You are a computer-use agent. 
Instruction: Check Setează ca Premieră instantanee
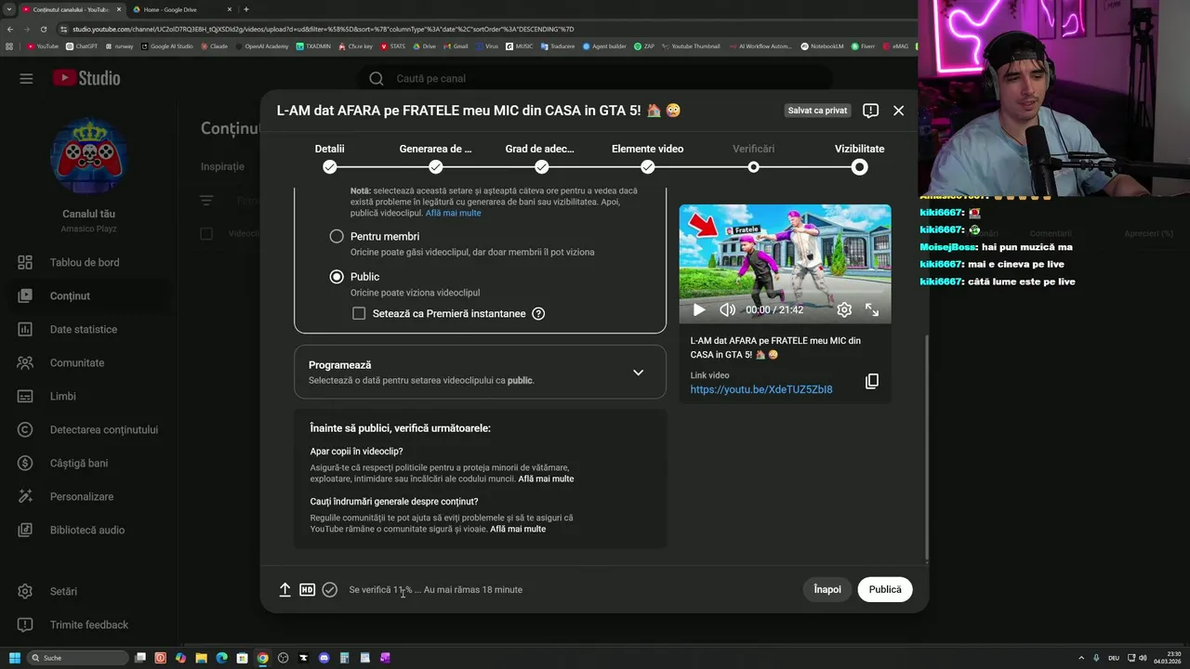(359, 313)
